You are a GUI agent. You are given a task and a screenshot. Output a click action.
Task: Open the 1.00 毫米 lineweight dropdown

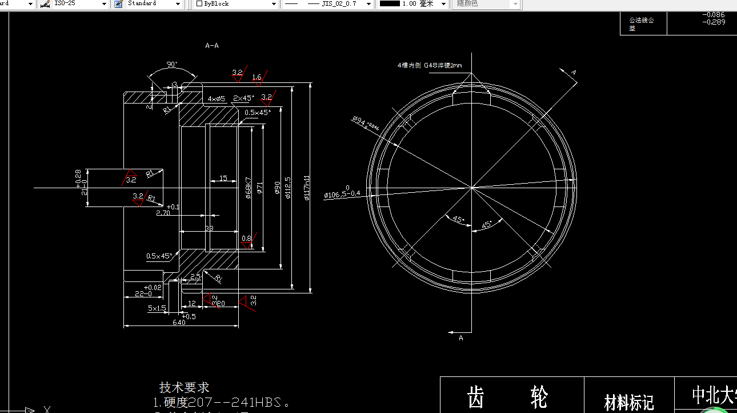click(x=444, y=4)
